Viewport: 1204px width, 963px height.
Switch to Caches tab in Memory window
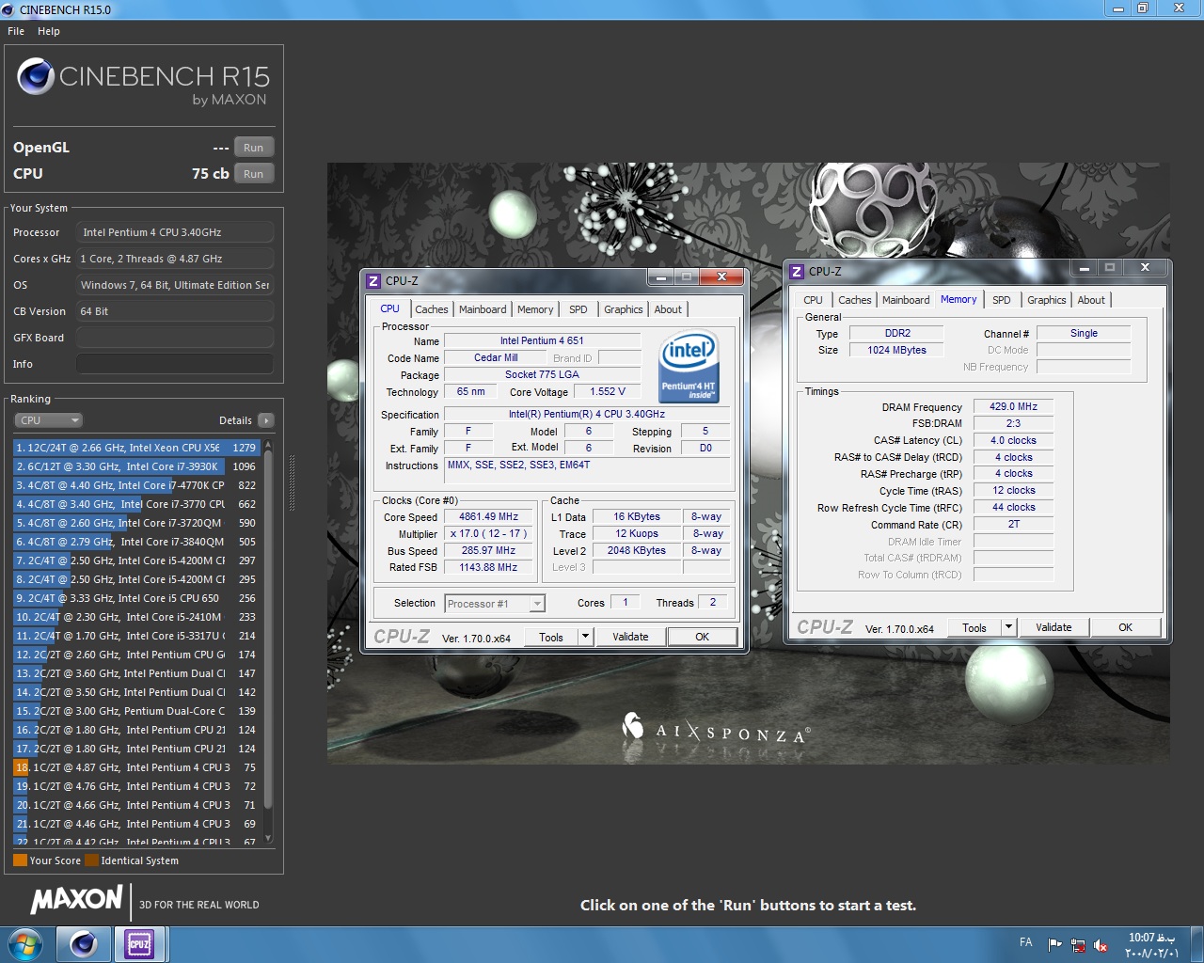(855, 300)
